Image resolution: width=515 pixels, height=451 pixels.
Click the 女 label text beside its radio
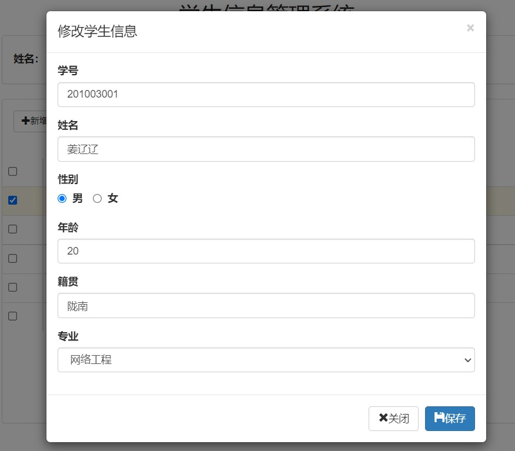coord(113,199)
